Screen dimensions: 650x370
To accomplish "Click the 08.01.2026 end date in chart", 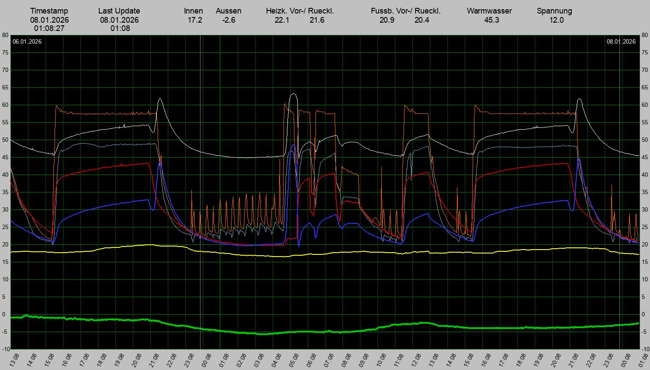I will [621, 42].
